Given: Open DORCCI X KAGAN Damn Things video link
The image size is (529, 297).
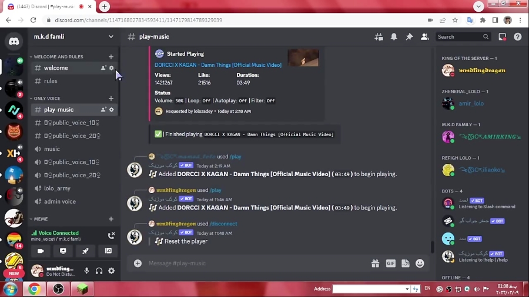Looking at the screenshot, I should pyautogui.click(x=218, y=65).
